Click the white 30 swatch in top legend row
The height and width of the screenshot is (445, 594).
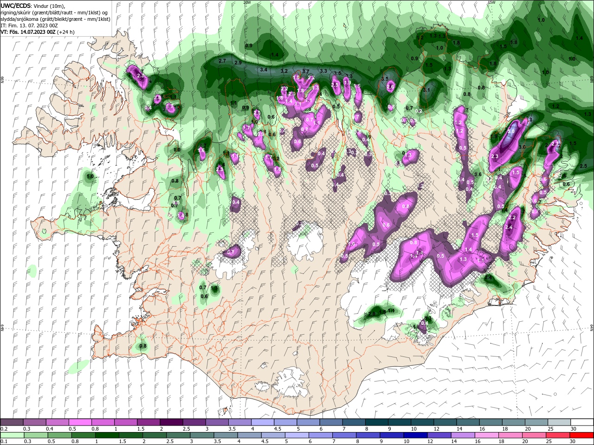tap(581, 422)
